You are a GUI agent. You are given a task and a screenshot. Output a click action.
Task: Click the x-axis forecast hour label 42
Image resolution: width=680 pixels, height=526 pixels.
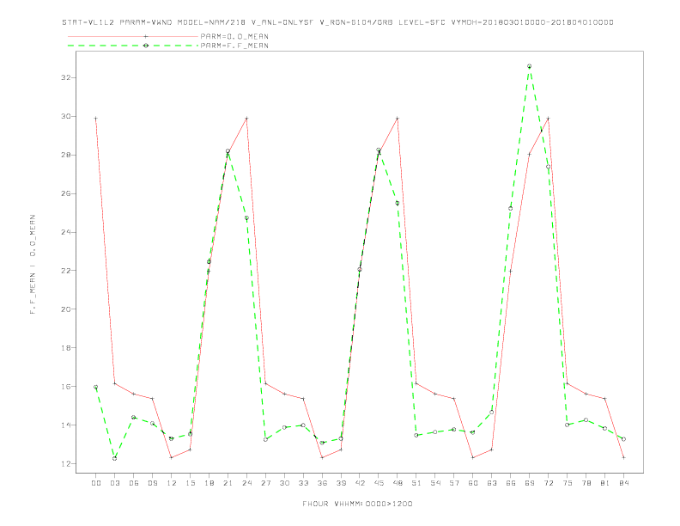(360, 483)
